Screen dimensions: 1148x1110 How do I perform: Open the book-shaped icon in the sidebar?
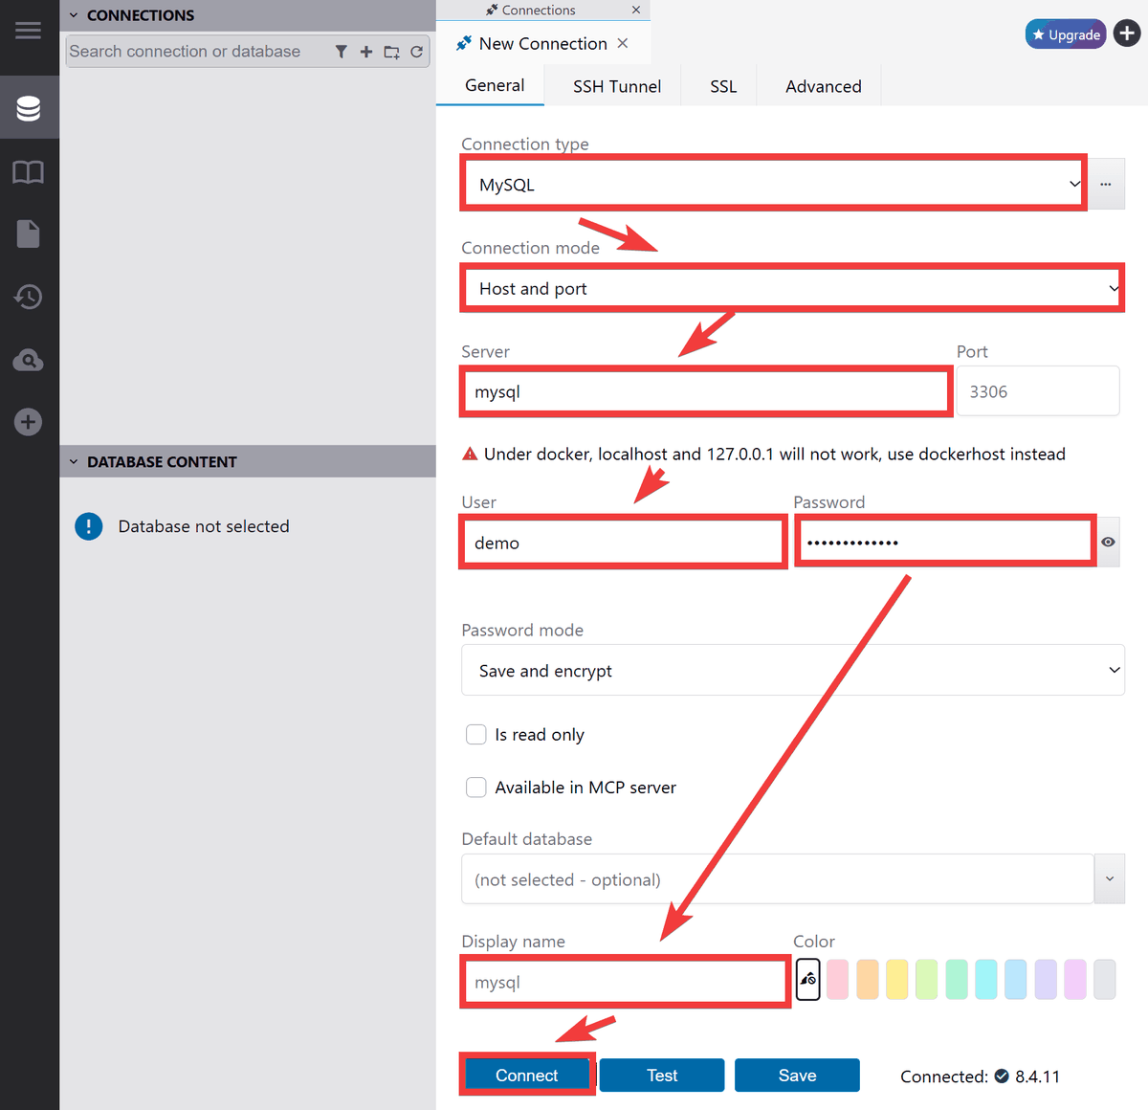click(x=29, y=172)
